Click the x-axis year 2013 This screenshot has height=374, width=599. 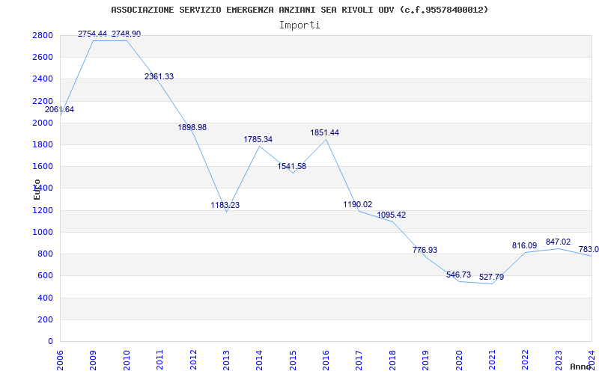[x=226, y=360]
